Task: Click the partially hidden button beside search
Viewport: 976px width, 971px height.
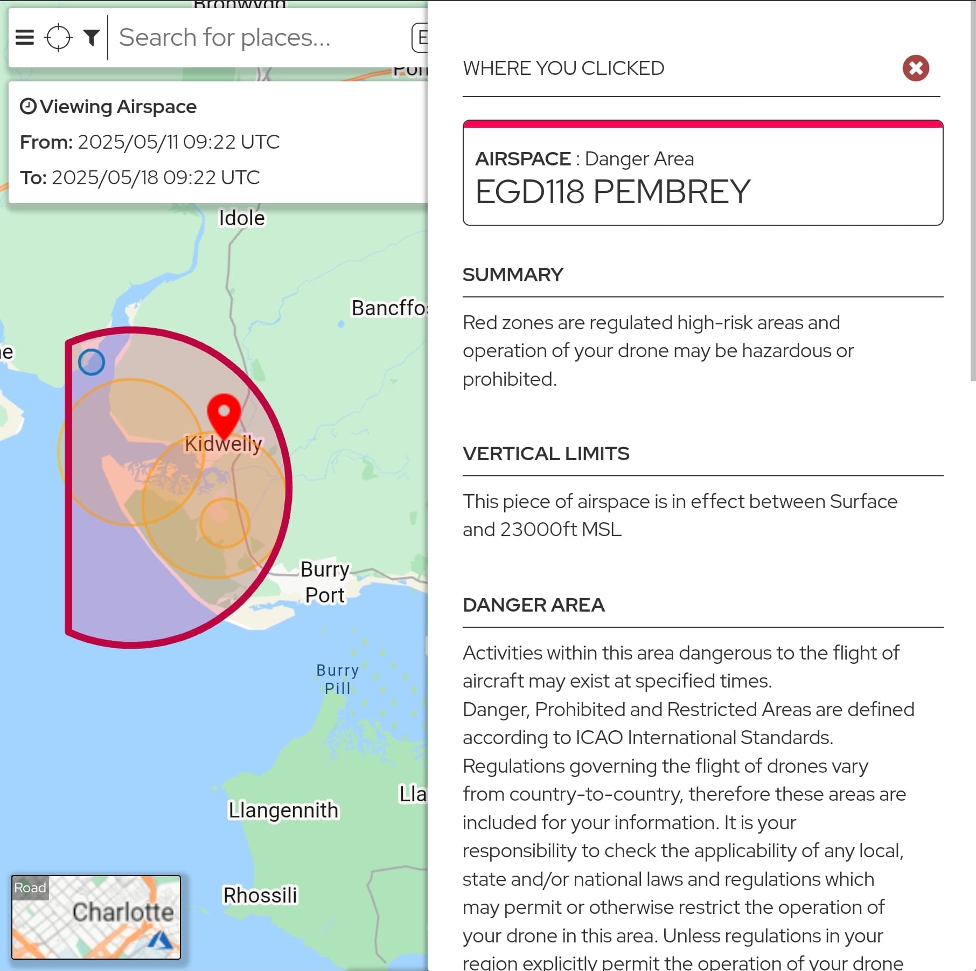Action: tap(420, 38)
